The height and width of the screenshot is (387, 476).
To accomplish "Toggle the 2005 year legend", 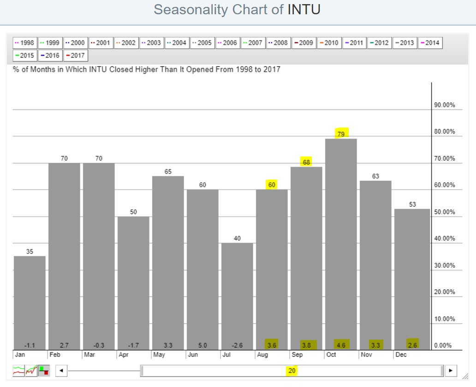I will [202, 43].
